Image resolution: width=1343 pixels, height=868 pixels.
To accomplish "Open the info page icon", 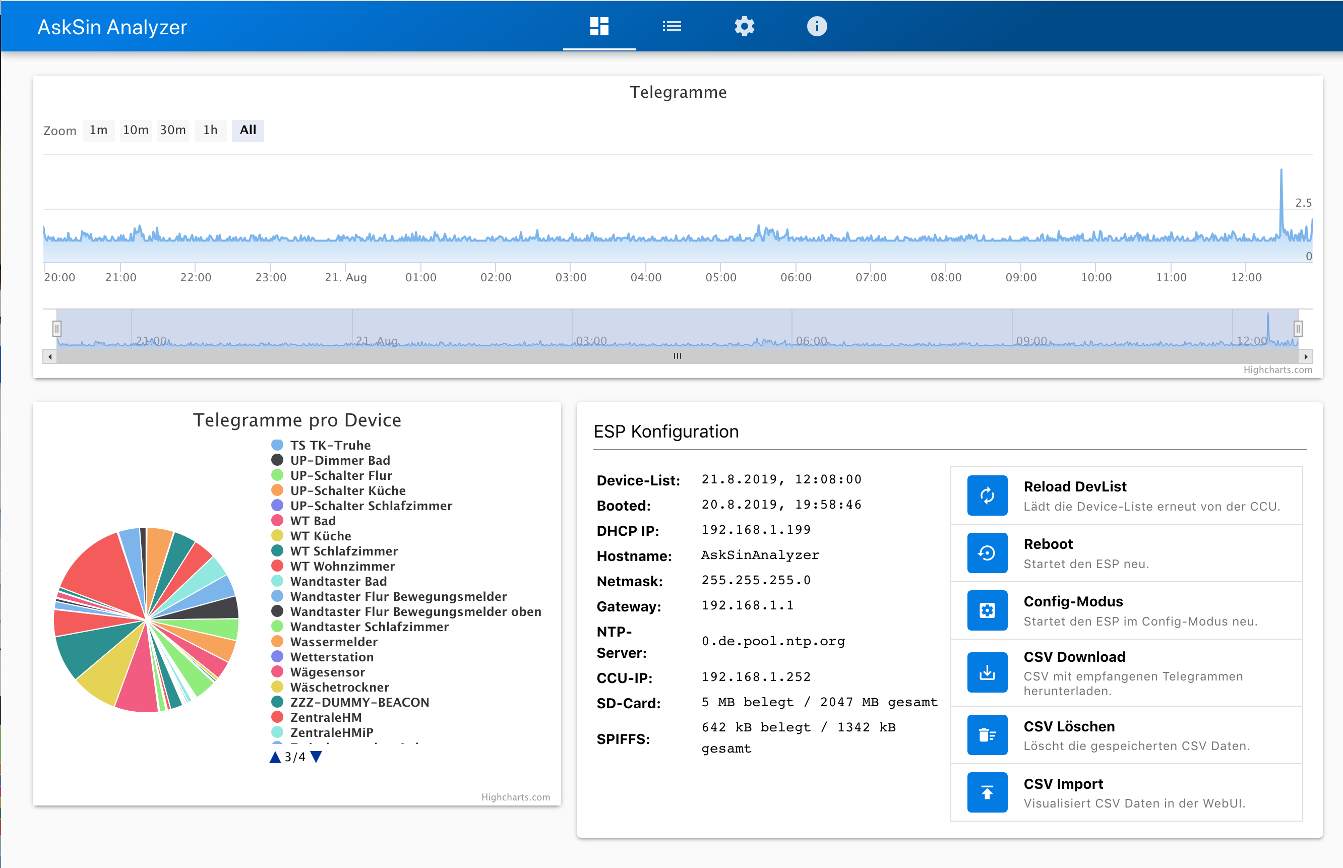I will 816,26.
